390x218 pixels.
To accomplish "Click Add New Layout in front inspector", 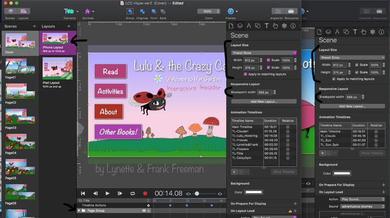I will tap(264, 102).
